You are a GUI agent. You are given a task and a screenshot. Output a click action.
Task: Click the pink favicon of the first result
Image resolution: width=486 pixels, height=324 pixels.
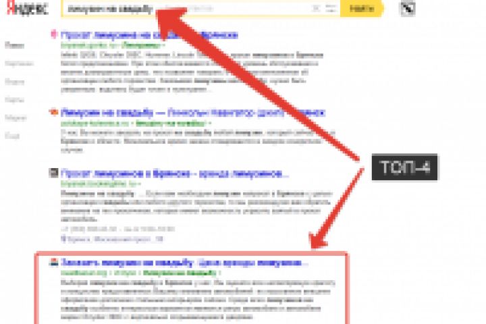[x=54, y=34]
